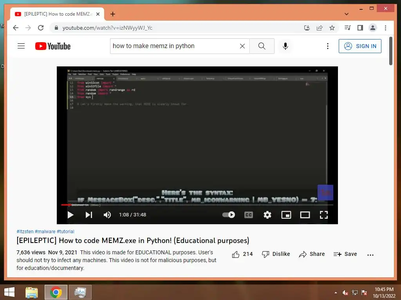401x300 pixels.
Task: Go to YouTube home via logo
Action: tap(53, 46)
